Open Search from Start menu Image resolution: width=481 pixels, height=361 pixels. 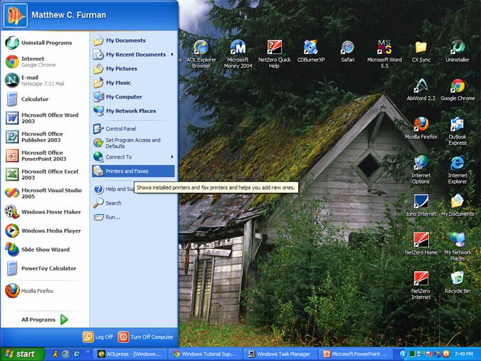click(133, 203)
